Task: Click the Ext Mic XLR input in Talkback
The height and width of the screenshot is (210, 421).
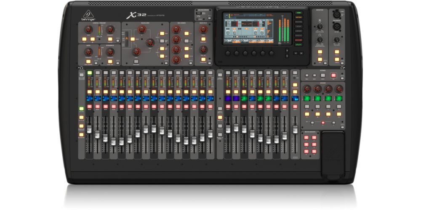Action: pos(337,26)
